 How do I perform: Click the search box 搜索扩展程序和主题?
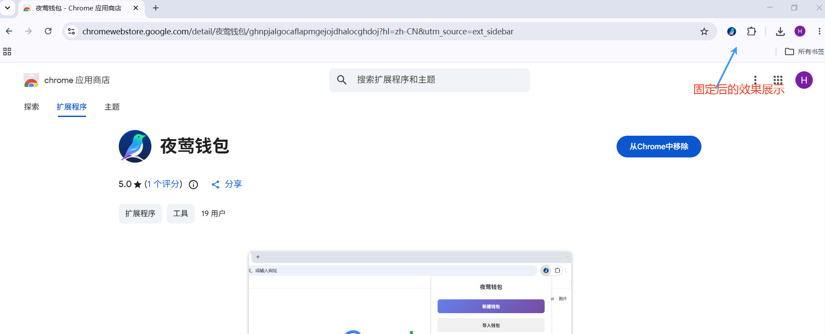point(429,80)
